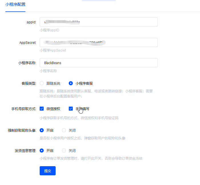Uncheck the 手动填写 checkbox
This screenshot has height=185, width=200.
71,109
